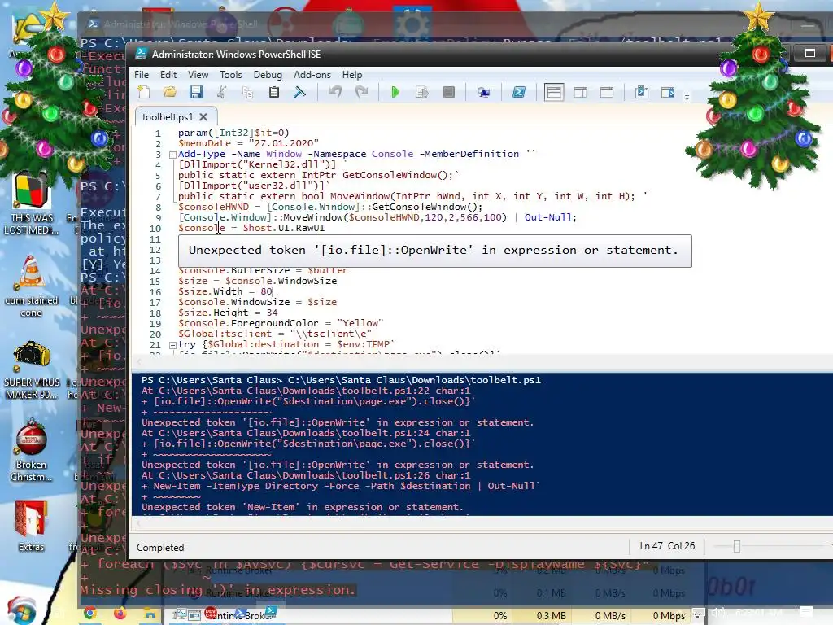Click console prompt line running toolbelt.ps1
Viewport: 833px width, 625px height.
[341, 380]
